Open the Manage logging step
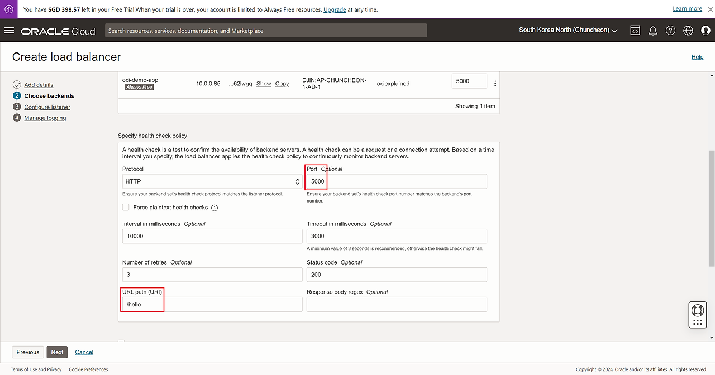This screenshot has height=375, width=715. tap(45, 118)
